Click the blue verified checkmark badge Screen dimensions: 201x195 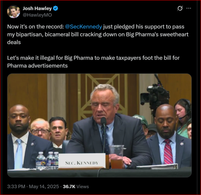coord(55,8)
